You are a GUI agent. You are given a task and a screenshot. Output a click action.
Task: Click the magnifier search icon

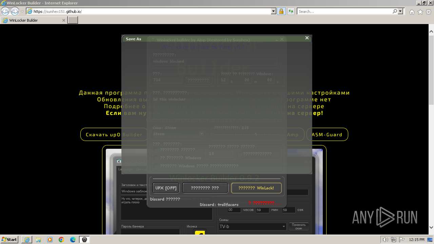click(395, 11)
